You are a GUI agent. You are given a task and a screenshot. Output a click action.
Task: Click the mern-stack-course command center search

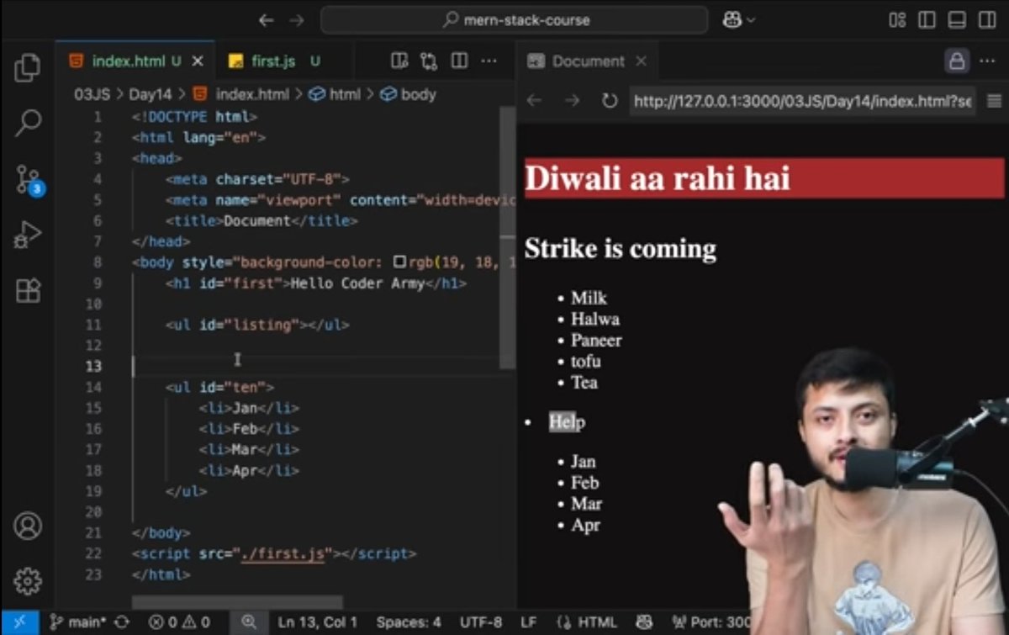click(515, 19)
